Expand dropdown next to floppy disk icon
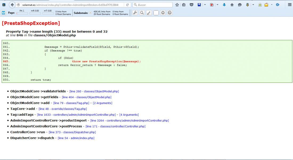This screenshot has width=293, height=160. click(x=205, y=5)
